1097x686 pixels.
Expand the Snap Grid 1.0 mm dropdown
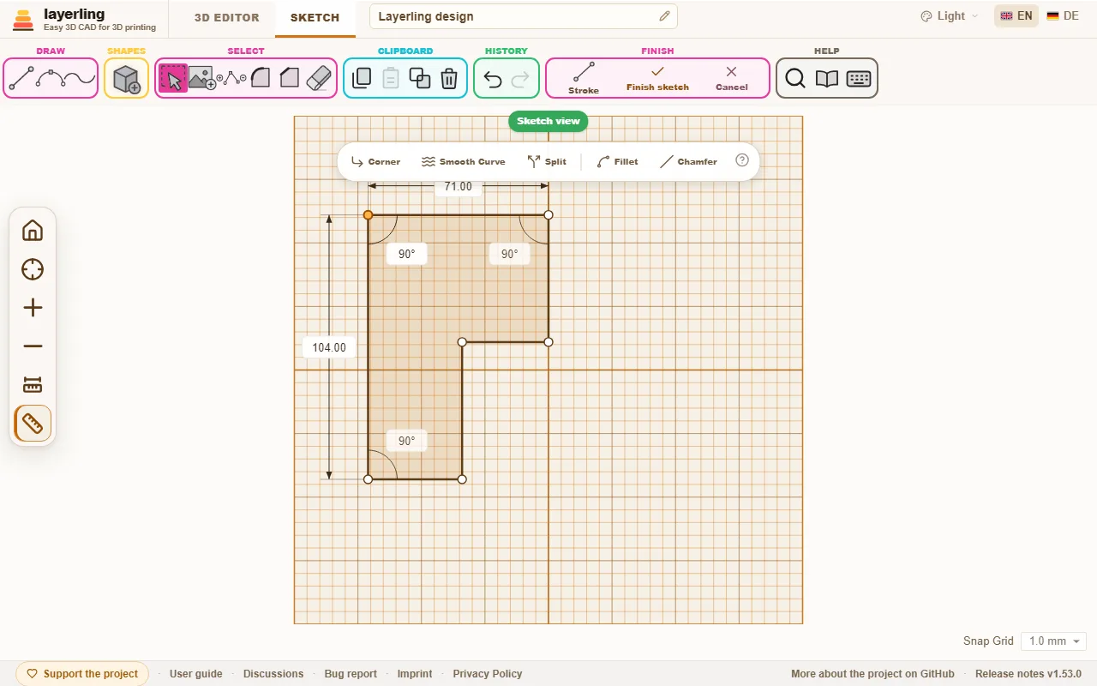(x=1054, y=641)
